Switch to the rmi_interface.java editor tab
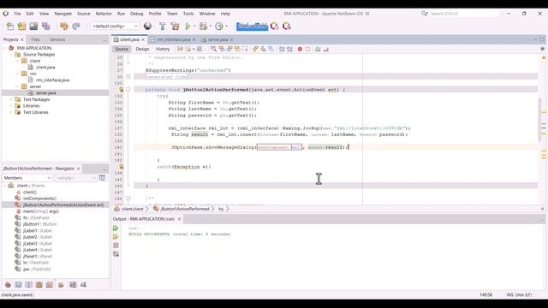This screenshot has height=308, width=548. (x=173, y=40)
